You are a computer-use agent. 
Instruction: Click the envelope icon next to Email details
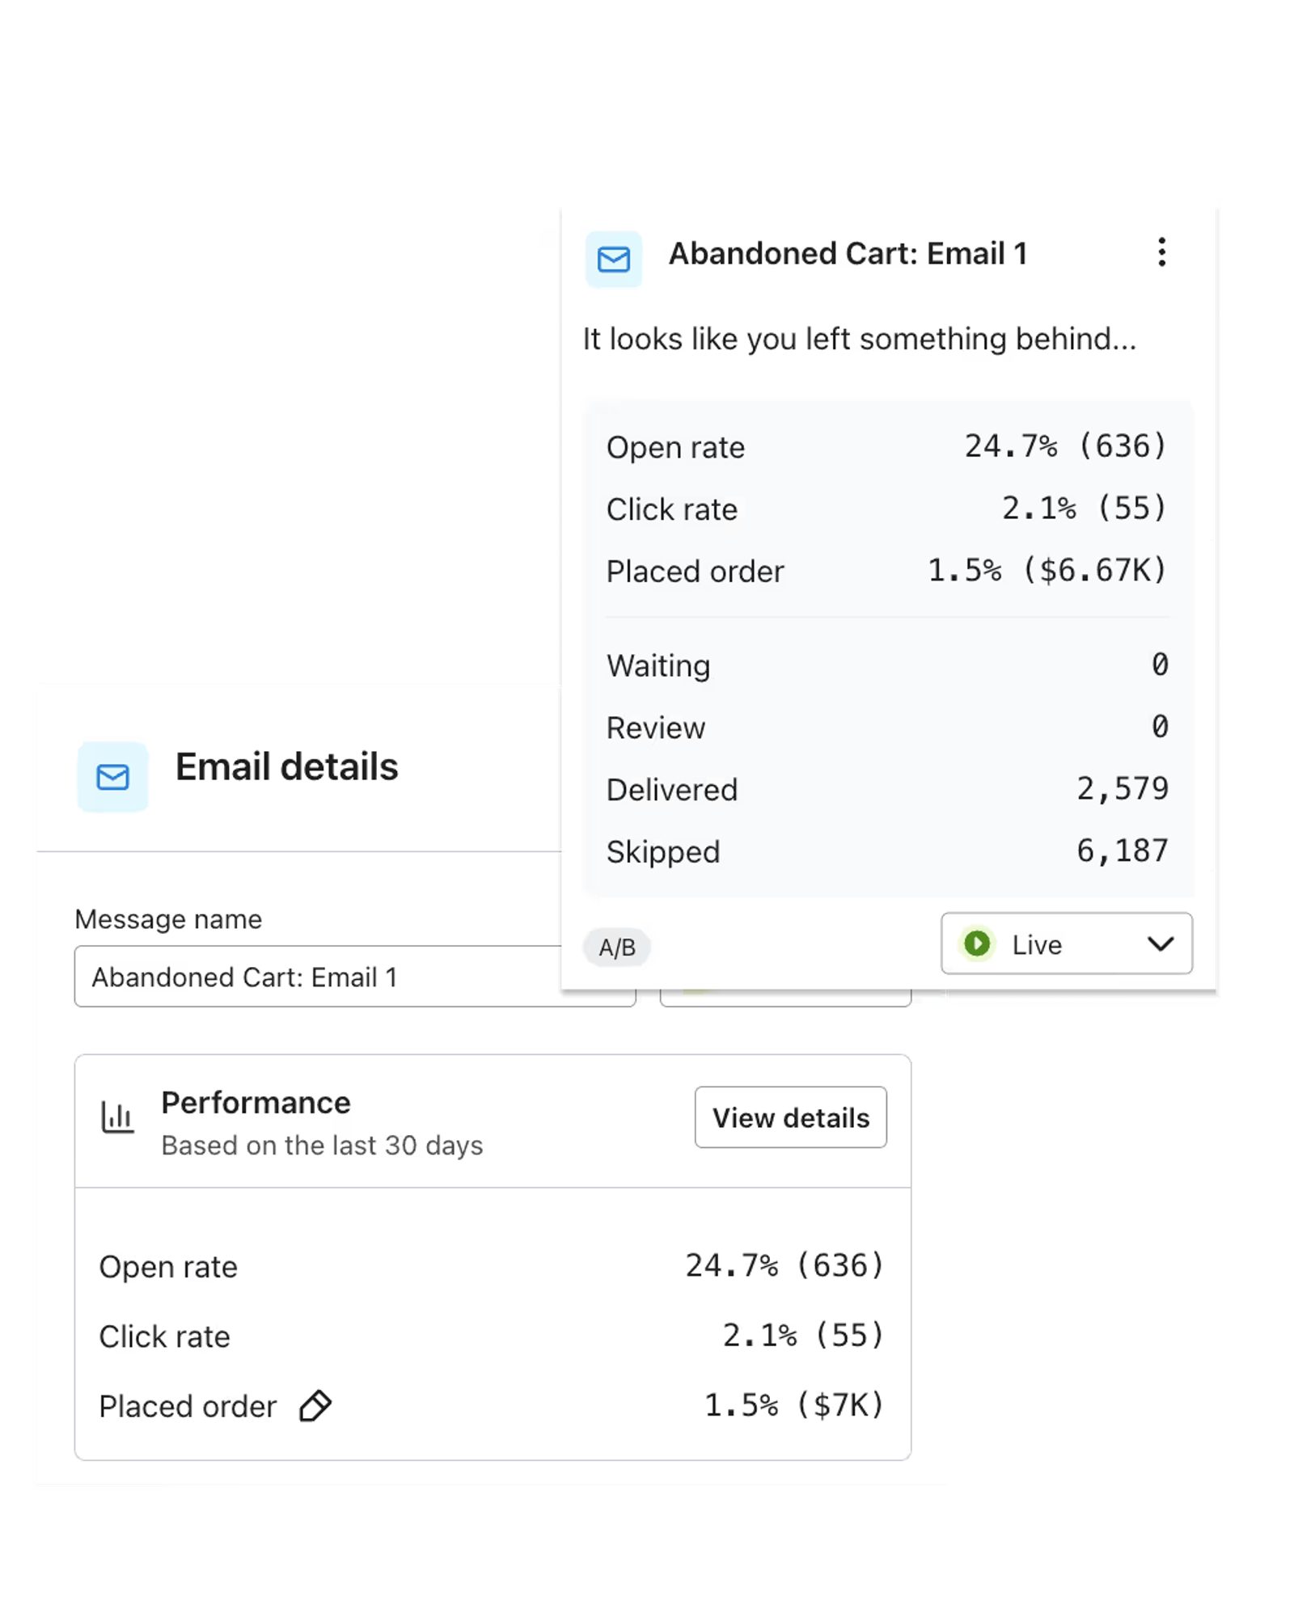point(112,777)
